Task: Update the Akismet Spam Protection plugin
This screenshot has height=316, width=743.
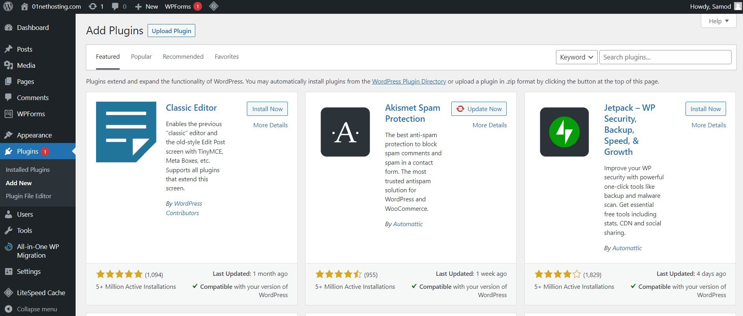Action: click(479, 109)
